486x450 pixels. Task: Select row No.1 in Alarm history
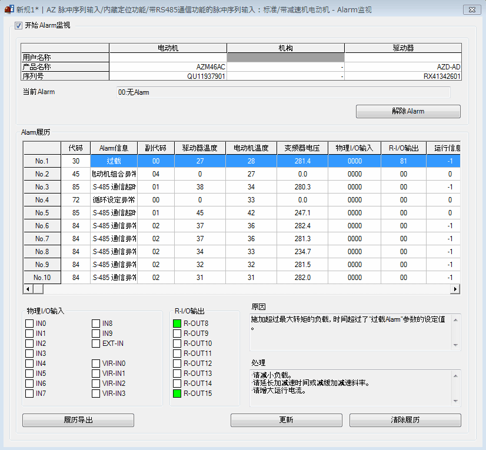click(42, 161)
